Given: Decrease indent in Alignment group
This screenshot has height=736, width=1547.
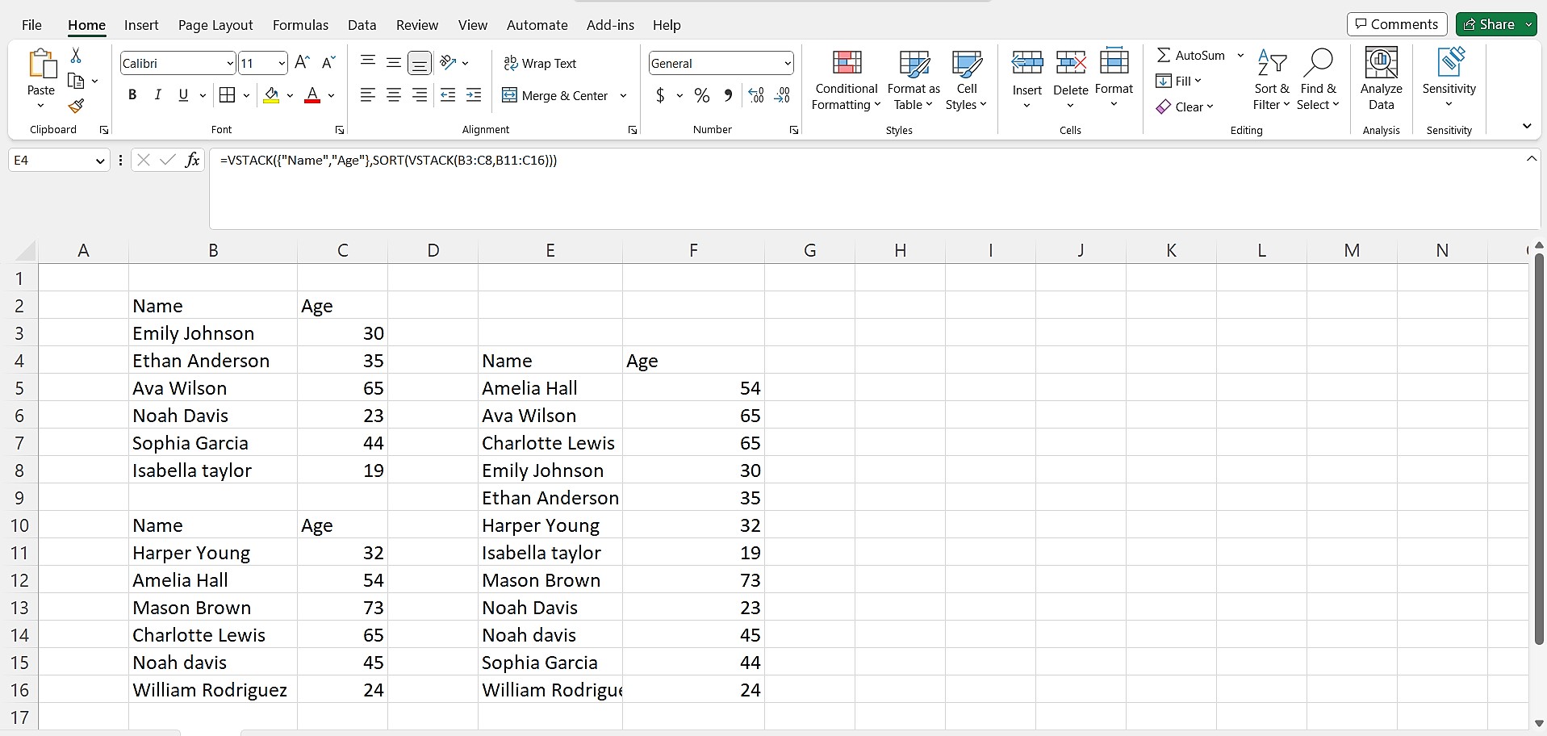Looking at the screenshot, I should [448, 95].
